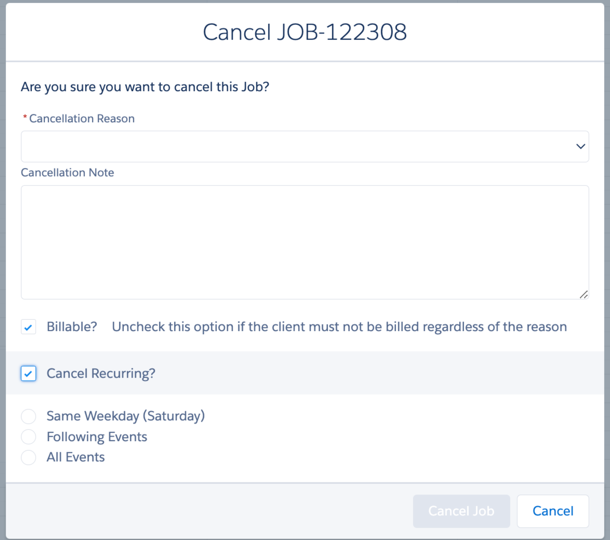Select the Same Weekday (Saturday) radio circle

28,416
